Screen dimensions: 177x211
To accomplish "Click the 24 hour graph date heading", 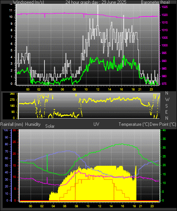I will tap(96, 2).
